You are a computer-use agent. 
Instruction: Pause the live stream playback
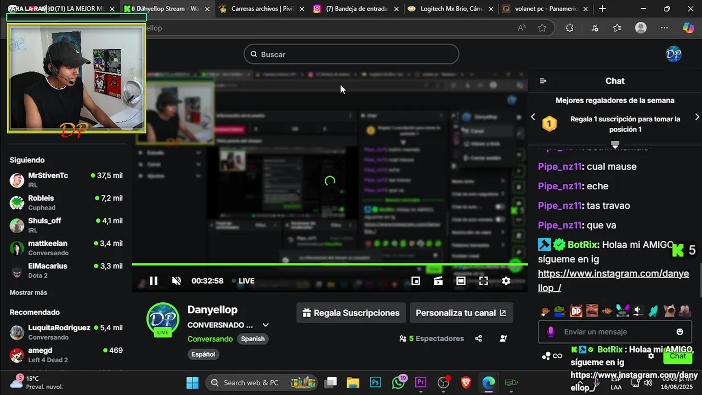pos(154,281)
